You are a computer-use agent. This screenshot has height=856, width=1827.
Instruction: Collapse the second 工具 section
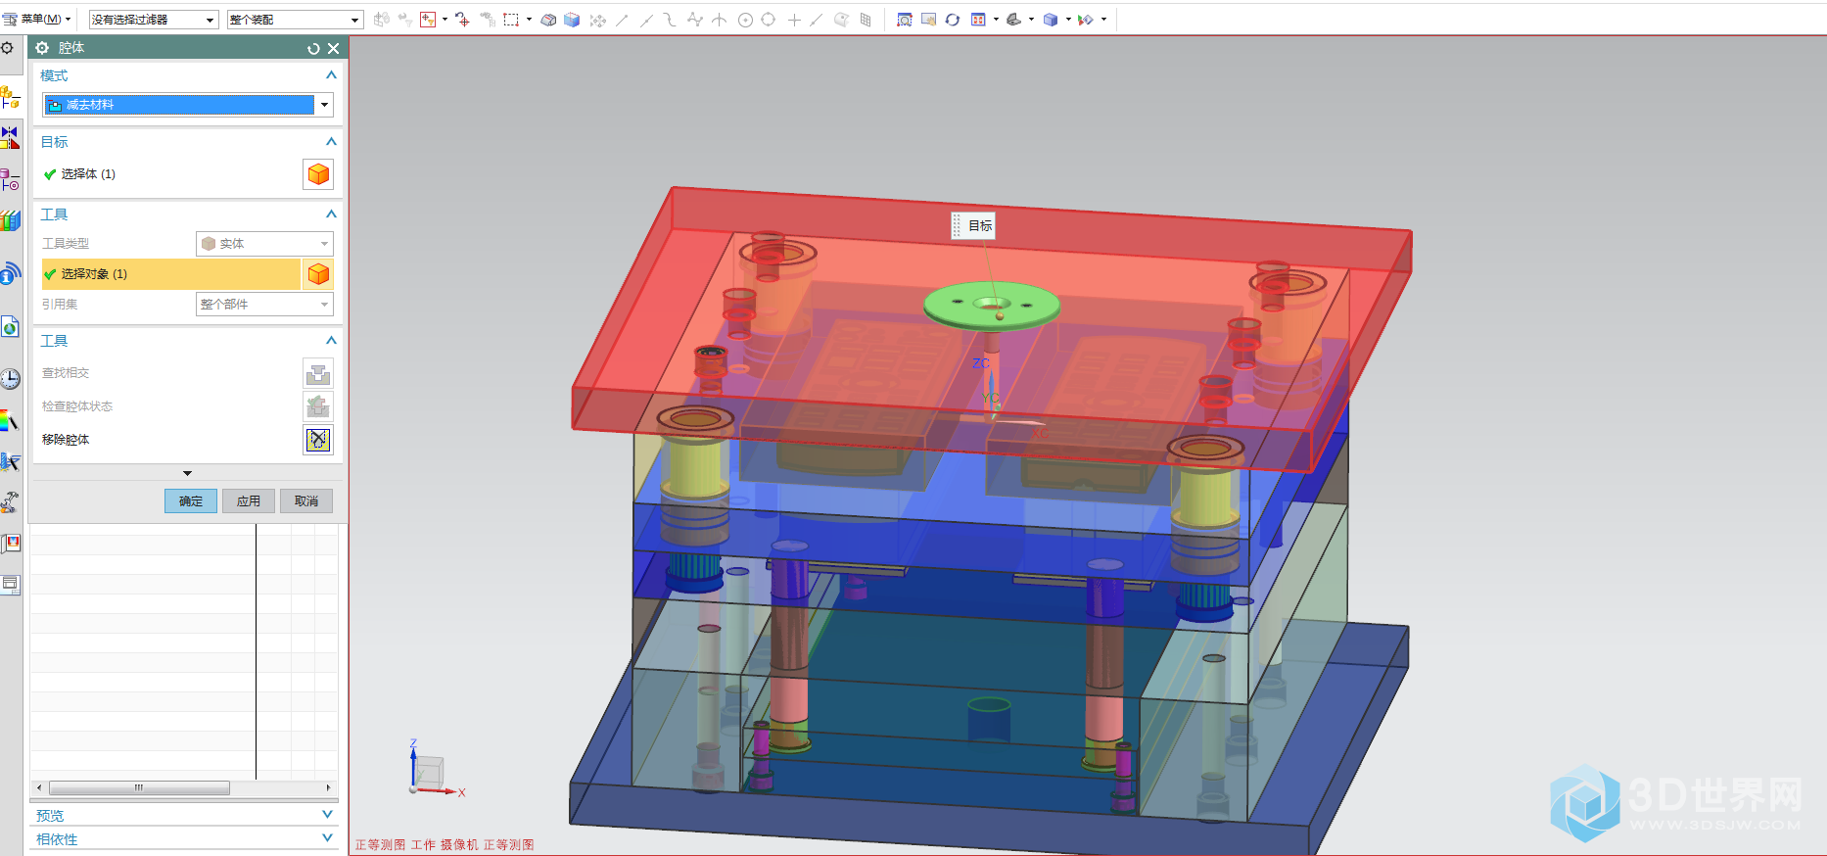point(331,341)
